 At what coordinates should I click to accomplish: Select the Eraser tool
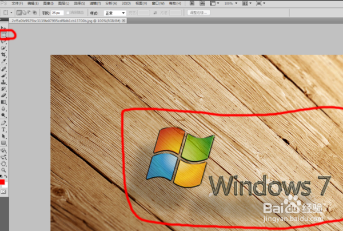[3, 95]
